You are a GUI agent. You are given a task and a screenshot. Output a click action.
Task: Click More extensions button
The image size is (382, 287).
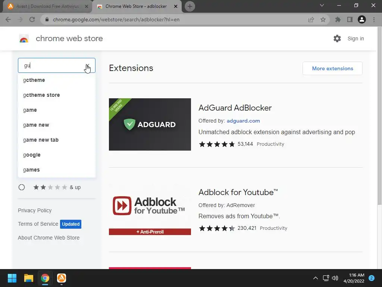pos(332,68)
